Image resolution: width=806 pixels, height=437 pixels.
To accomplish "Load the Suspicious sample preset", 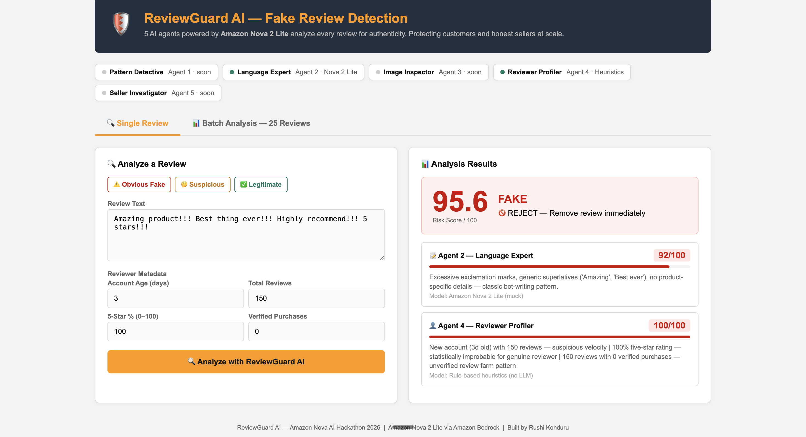I will pyautogui.click(x=202, y=185).
